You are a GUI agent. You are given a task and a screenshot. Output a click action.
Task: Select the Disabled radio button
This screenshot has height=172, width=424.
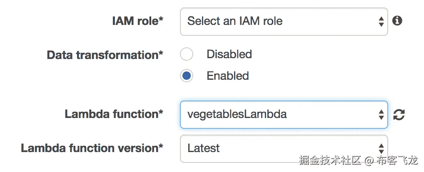(187, 54)
